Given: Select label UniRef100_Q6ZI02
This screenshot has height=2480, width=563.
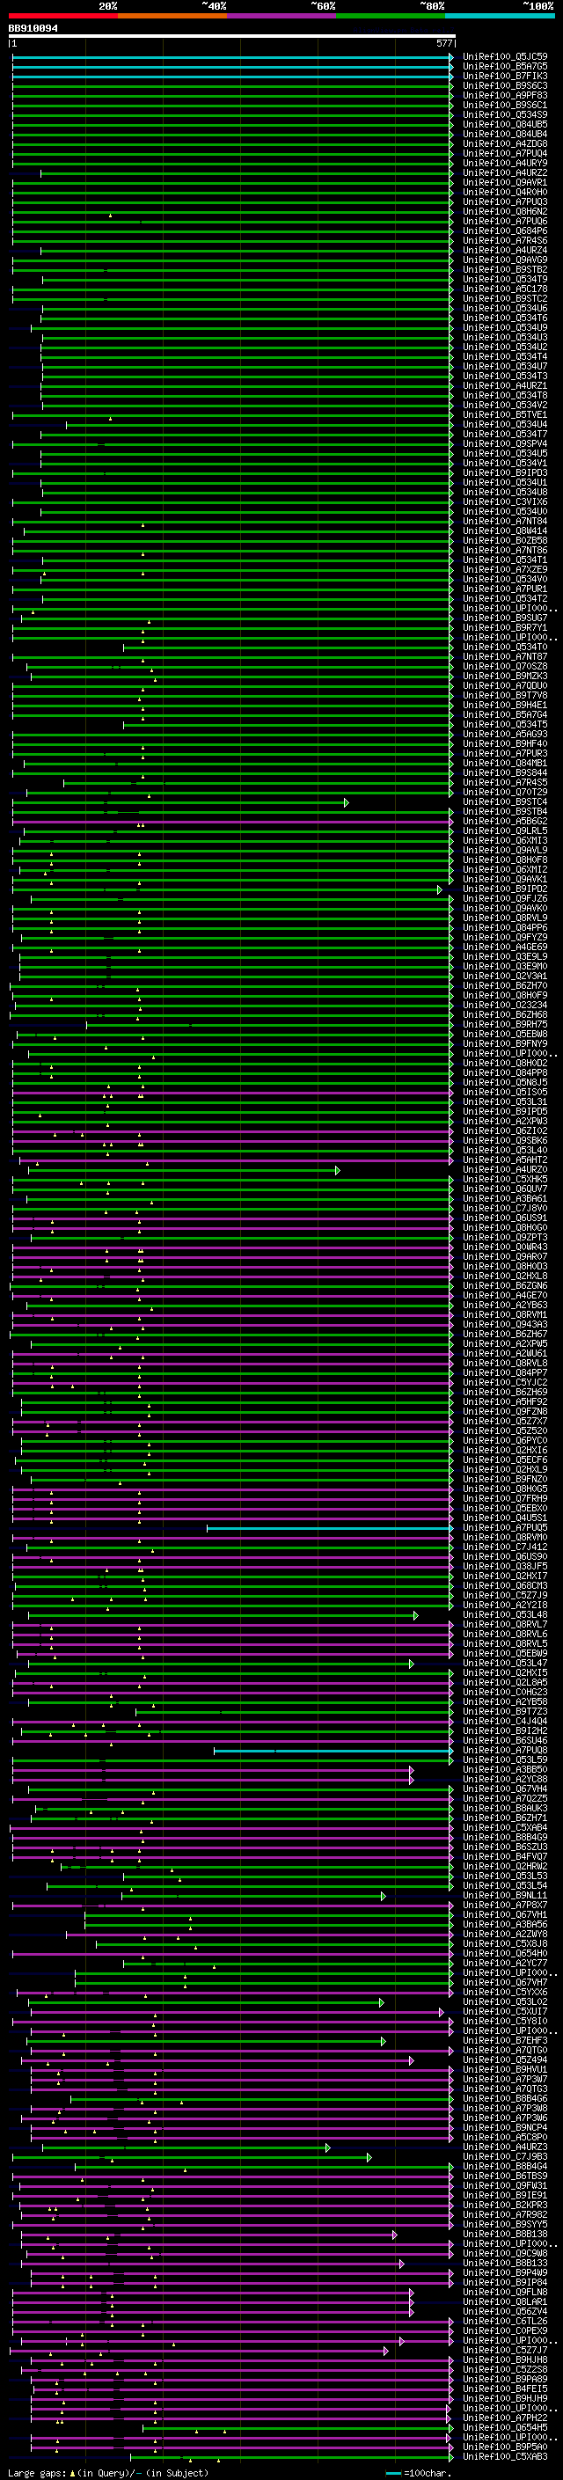Looking at the screenshot, I should 505,1131.
